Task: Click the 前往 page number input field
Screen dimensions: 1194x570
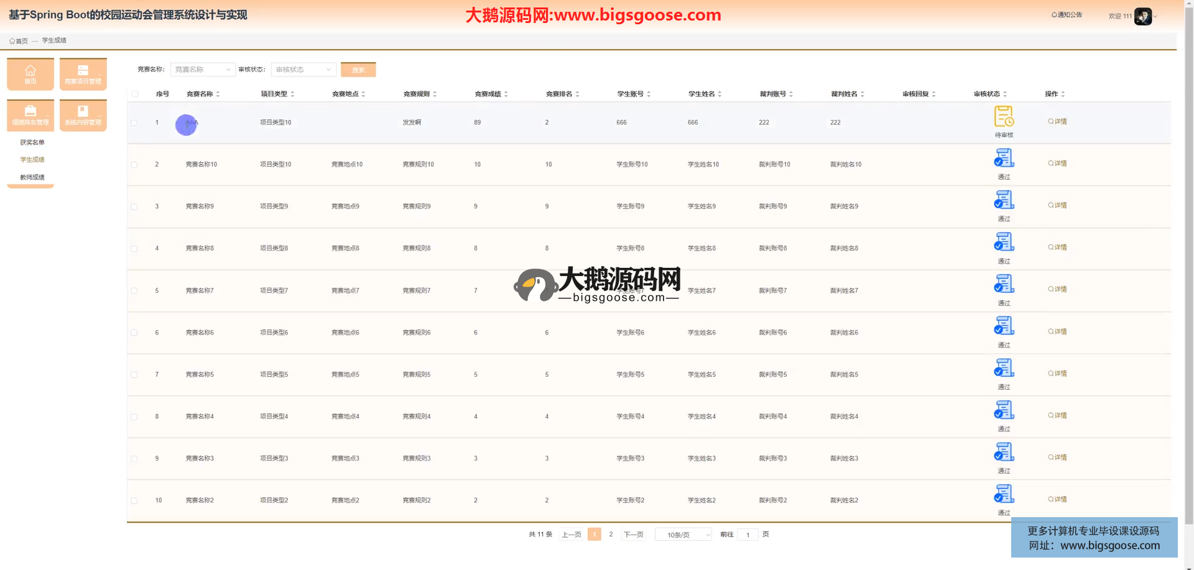Action: 747,535
